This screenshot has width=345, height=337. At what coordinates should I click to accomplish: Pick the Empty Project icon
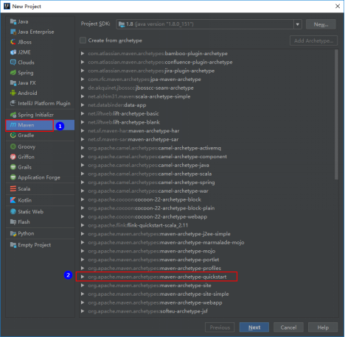13,245
